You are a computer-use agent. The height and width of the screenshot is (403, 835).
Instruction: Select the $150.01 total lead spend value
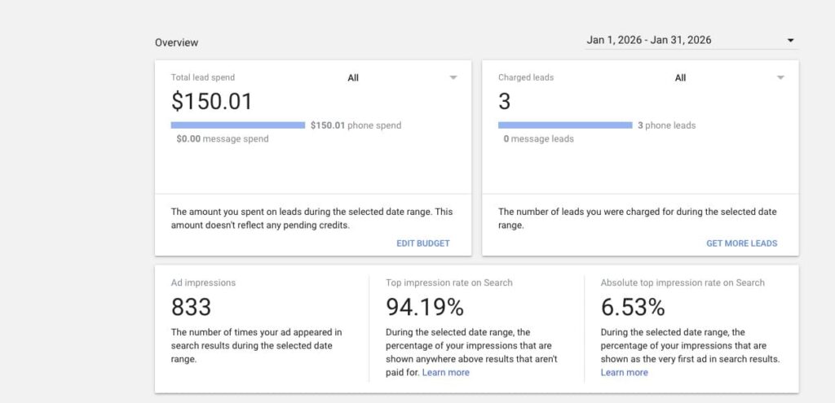(x=212, y=101)
